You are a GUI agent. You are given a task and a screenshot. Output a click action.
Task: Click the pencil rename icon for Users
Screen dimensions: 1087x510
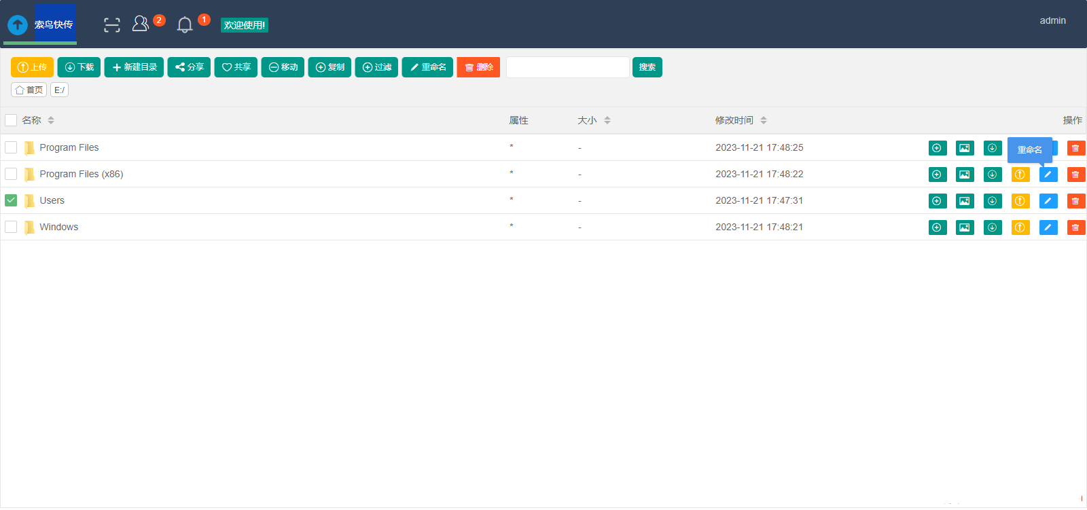pos(1048,201)
